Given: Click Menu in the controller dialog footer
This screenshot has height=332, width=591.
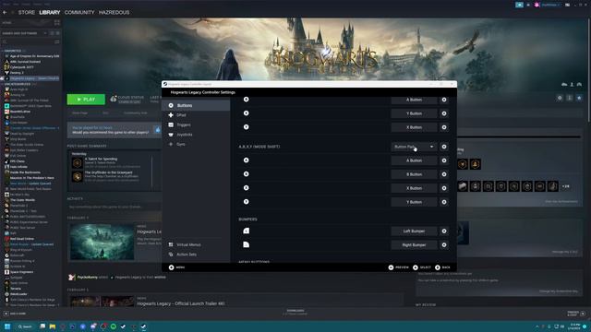Looking at the screenshot, I should [176, 267].
